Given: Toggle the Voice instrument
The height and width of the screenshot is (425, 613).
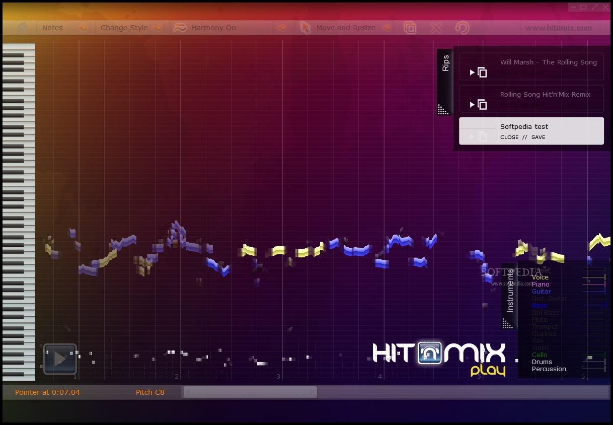Looking at the screenshot, I should tap(540, 277).
